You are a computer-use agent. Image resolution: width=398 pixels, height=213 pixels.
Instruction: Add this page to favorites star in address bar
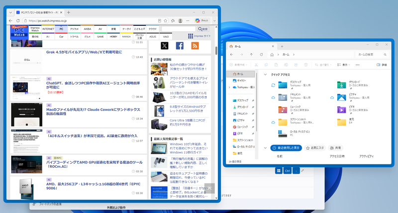coord(166,20)
